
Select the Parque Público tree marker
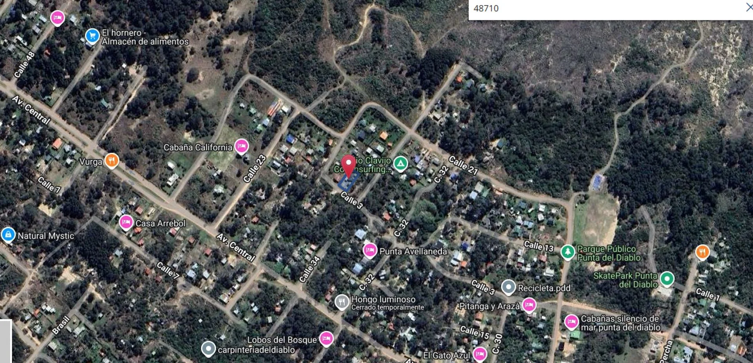(567, 252)
